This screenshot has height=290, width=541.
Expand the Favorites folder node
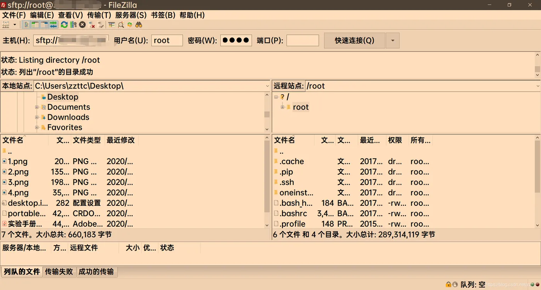point(37,127)
